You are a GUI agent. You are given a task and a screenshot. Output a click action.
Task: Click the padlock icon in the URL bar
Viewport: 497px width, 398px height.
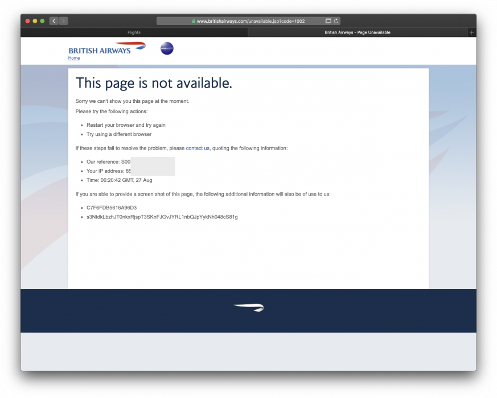(194, 21)
